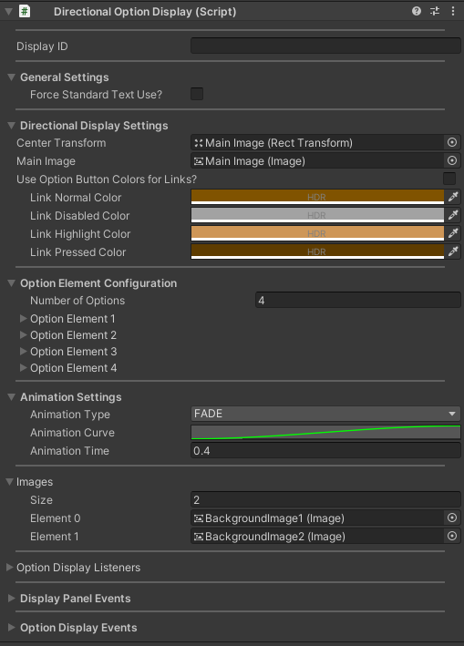Image resolution: width=464 pixels, height=646 pixels.
Task: Open component three-dot context menu
Action: (x=453, y=11)
